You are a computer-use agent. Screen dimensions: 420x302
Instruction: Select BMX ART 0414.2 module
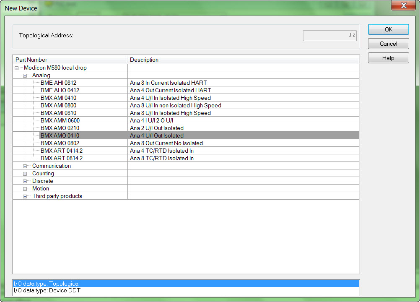pyautogui.click(x=62, y=151)
